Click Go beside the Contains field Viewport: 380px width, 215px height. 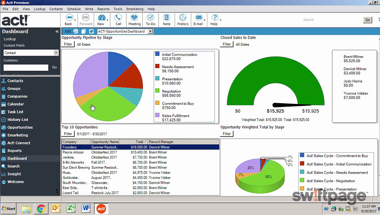click(55, 67)
